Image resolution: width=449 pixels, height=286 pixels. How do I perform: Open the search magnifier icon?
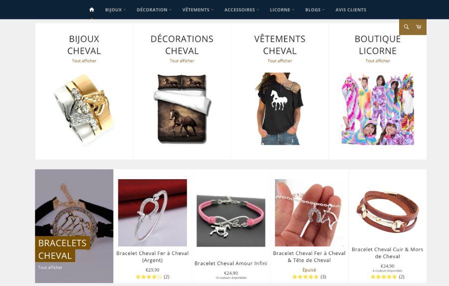(406, 27)
